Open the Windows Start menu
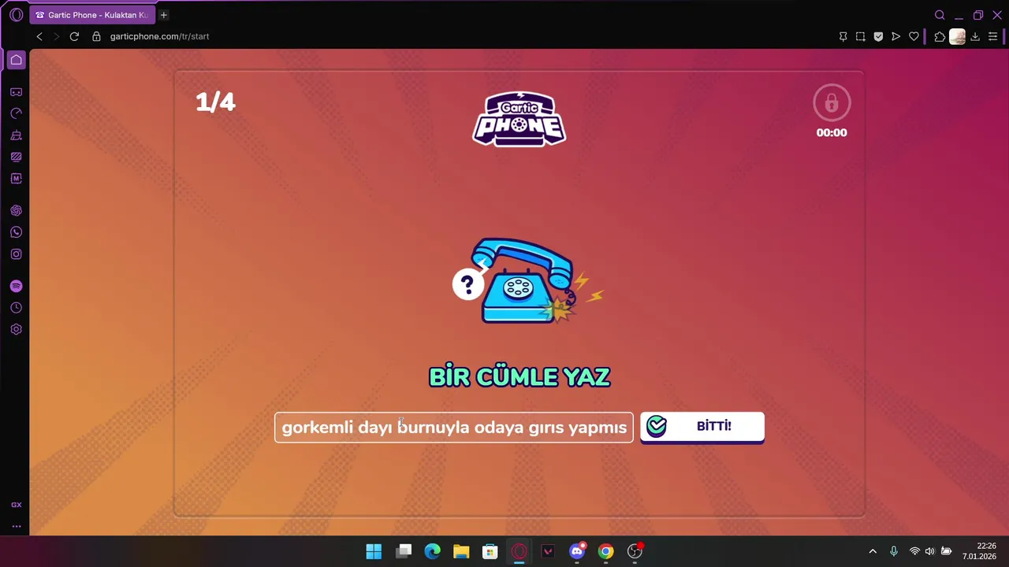This screenshot has height=567, width=1009. pyautogui.click(x=374, y=551)
